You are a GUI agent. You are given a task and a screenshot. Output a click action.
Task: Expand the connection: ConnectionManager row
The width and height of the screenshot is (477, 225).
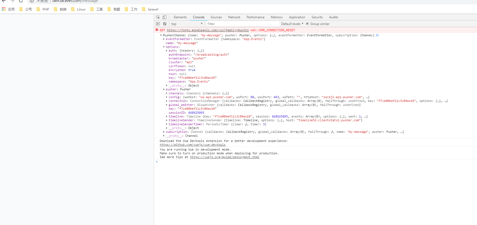click(167, 101)
